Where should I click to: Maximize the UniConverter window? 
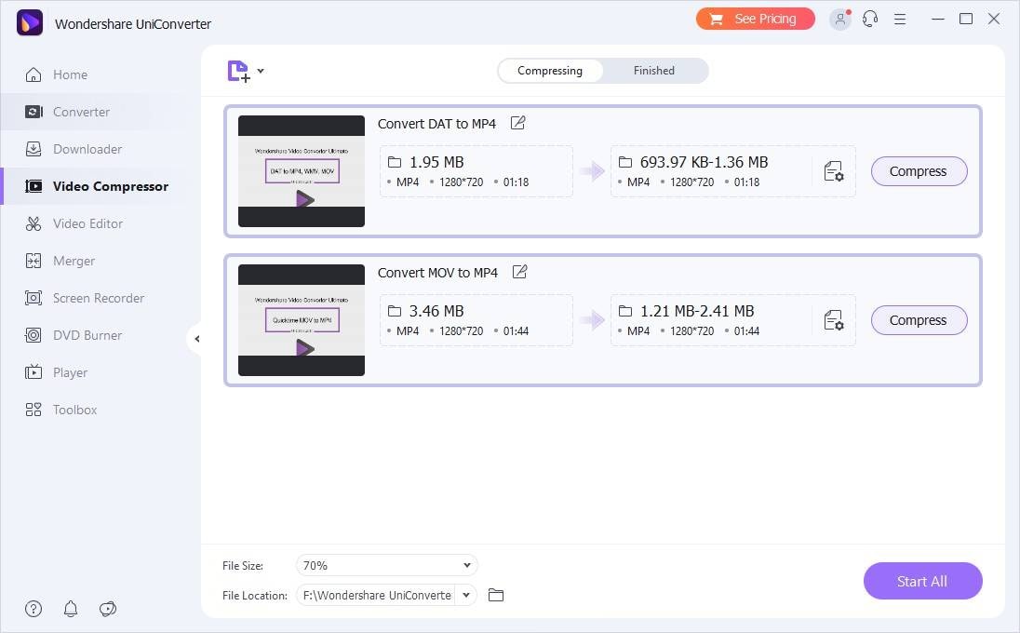click(x=966, y=19)
